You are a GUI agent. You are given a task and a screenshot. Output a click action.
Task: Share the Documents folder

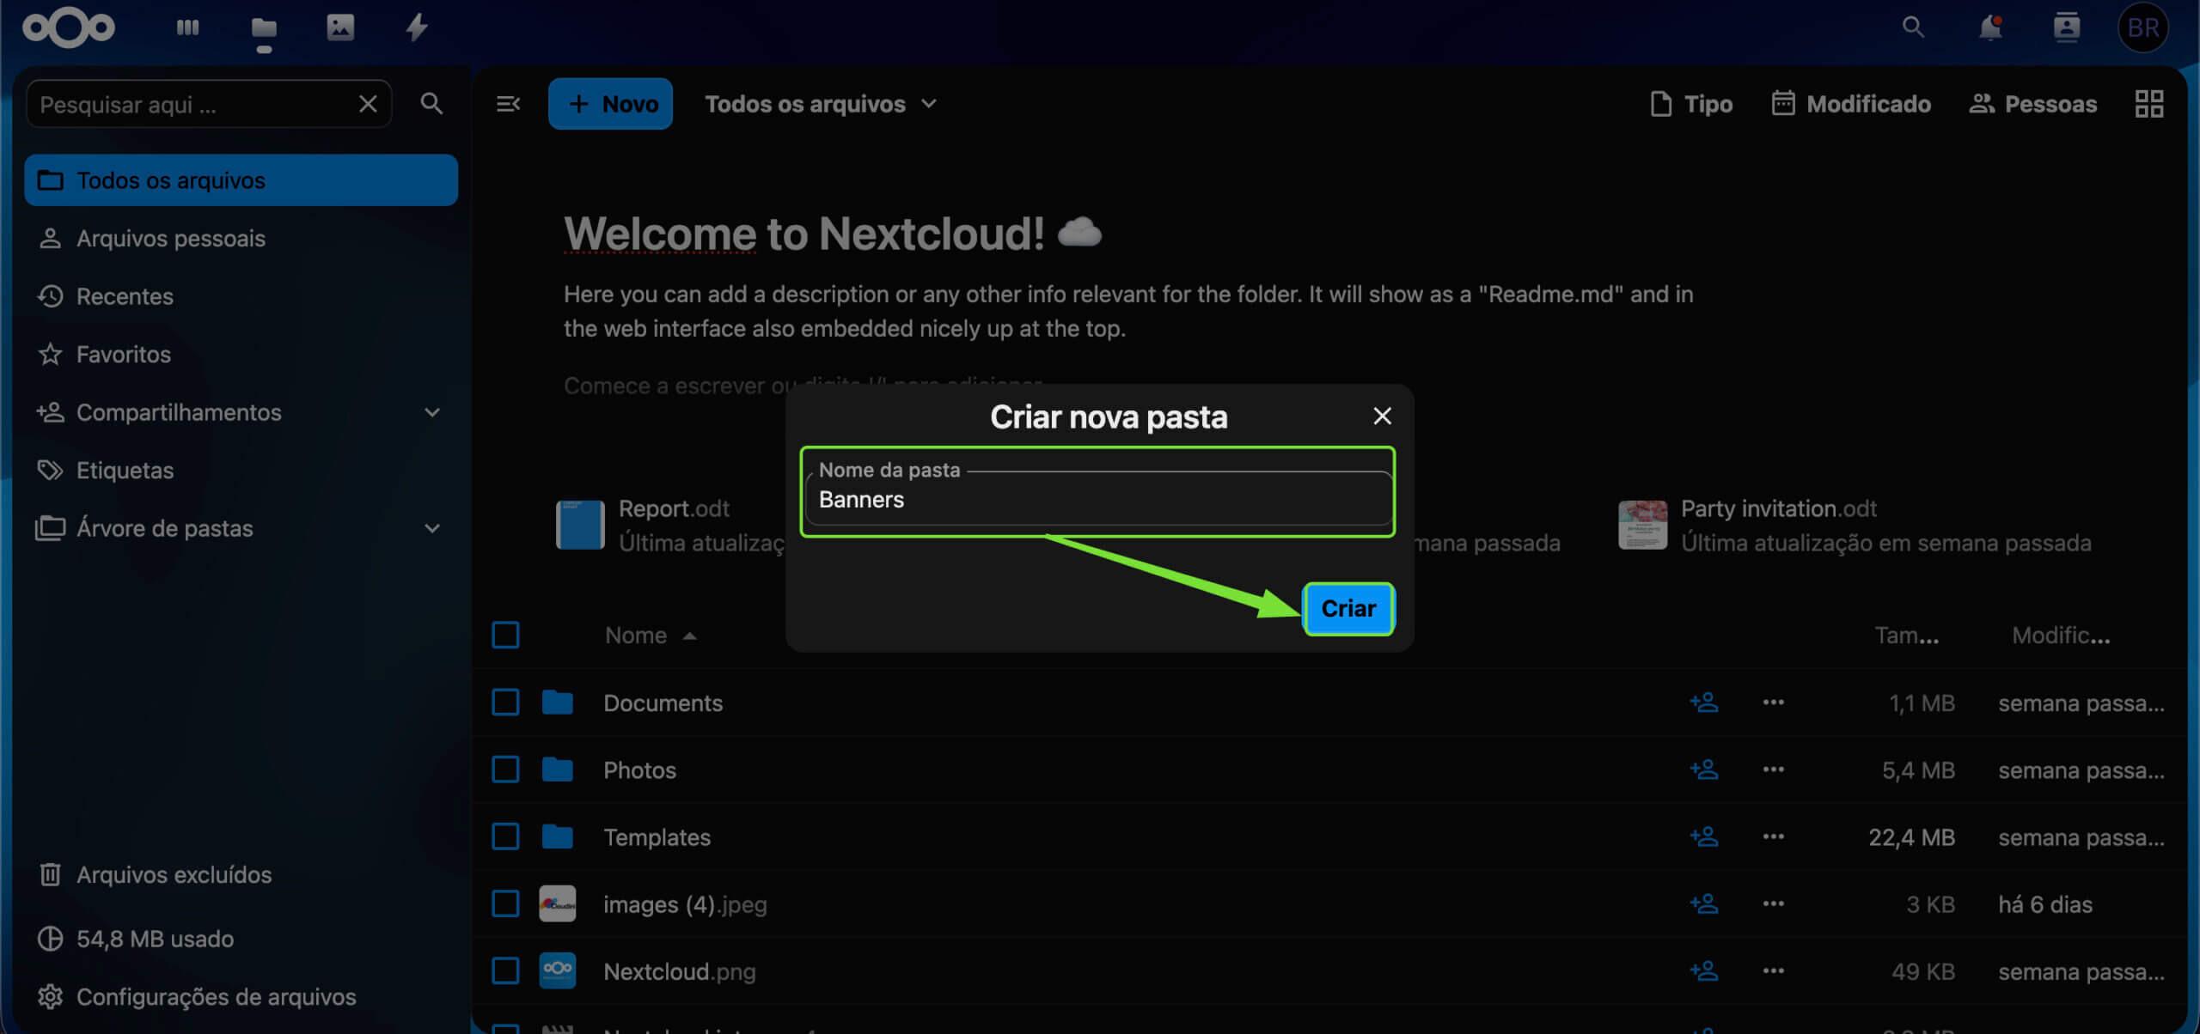pyautogui.click(x=1703, y=703)
